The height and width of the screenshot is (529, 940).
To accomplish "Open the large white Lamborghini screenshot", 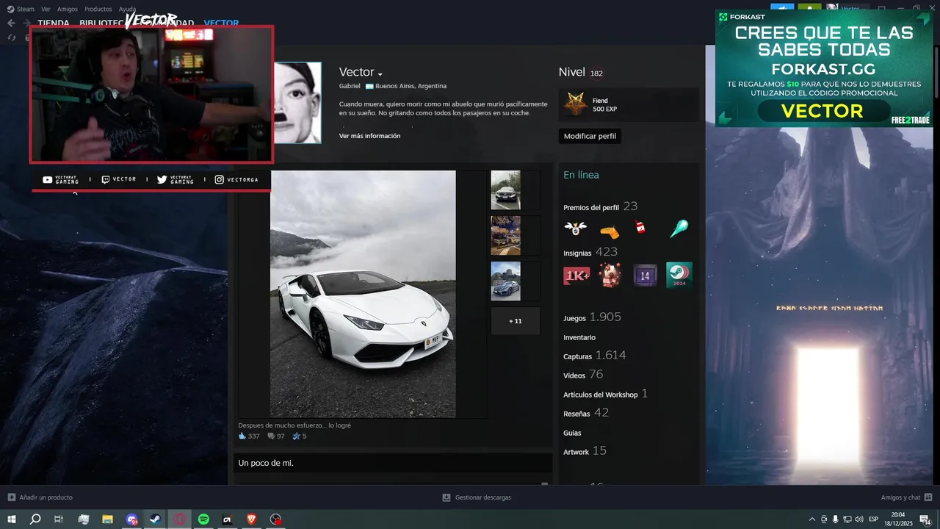I will 363,294.
